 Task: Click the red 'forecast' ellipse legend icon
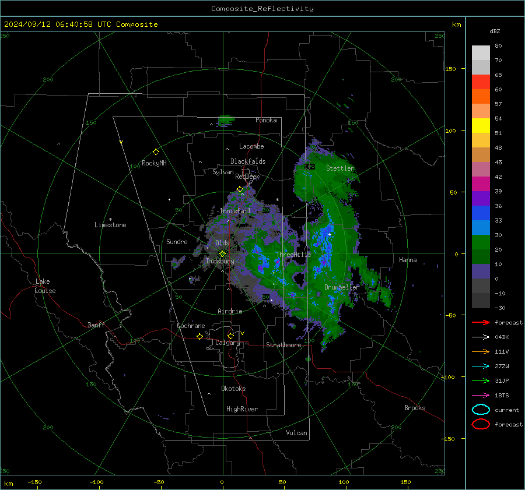[481, 424]
